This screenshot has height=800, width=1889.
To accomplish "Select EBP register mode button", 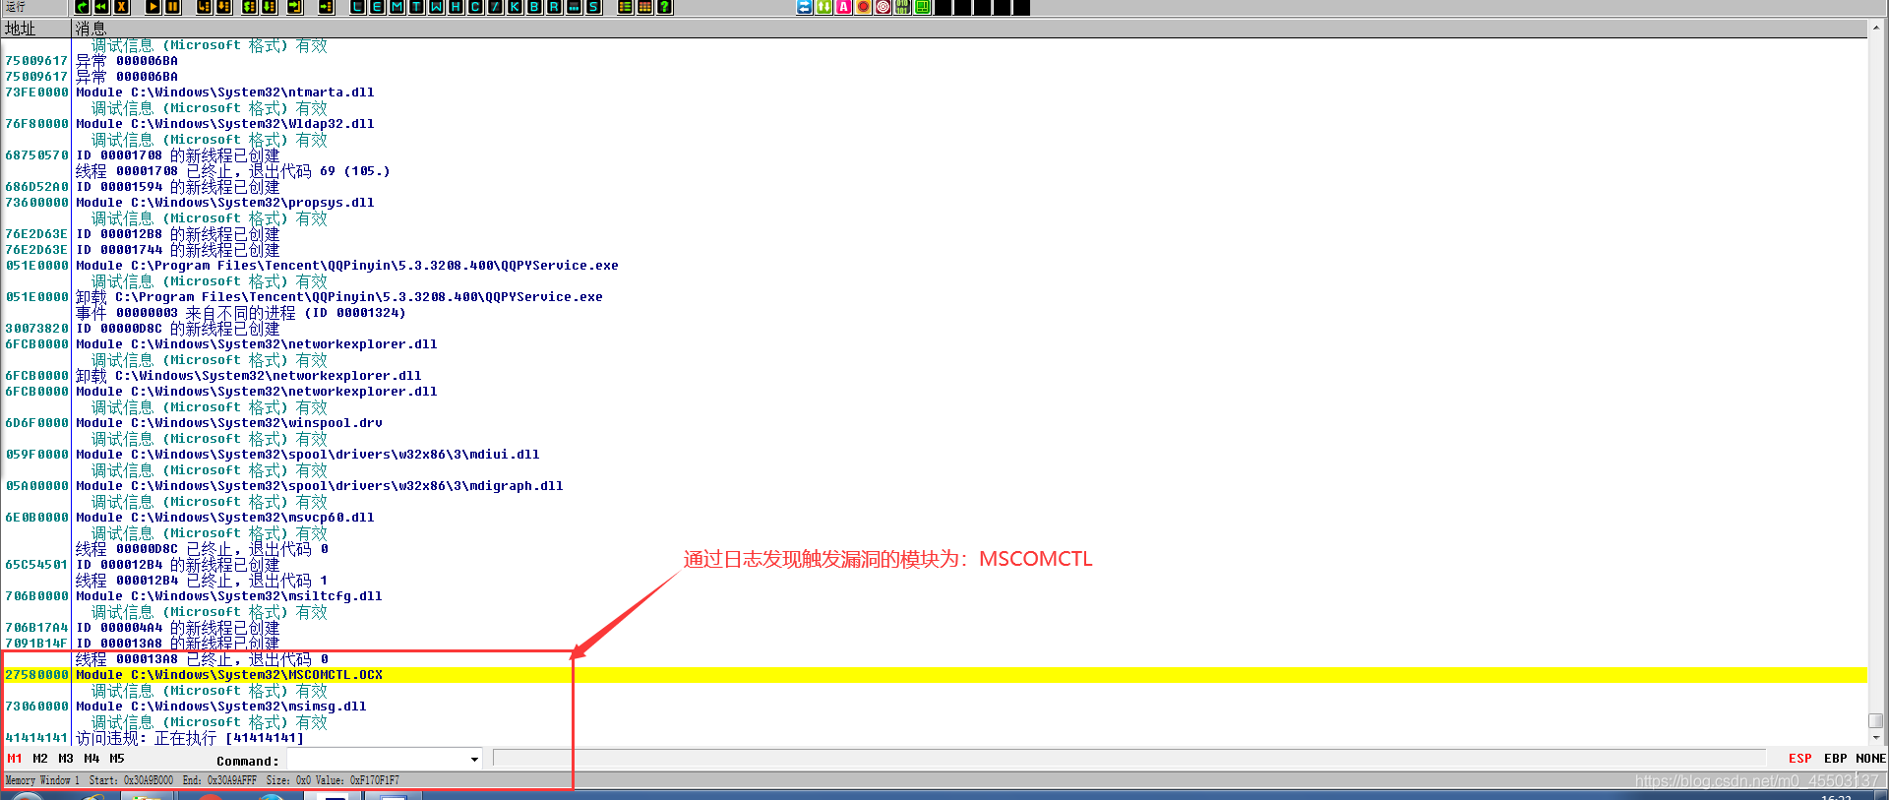I will 1835,759.
